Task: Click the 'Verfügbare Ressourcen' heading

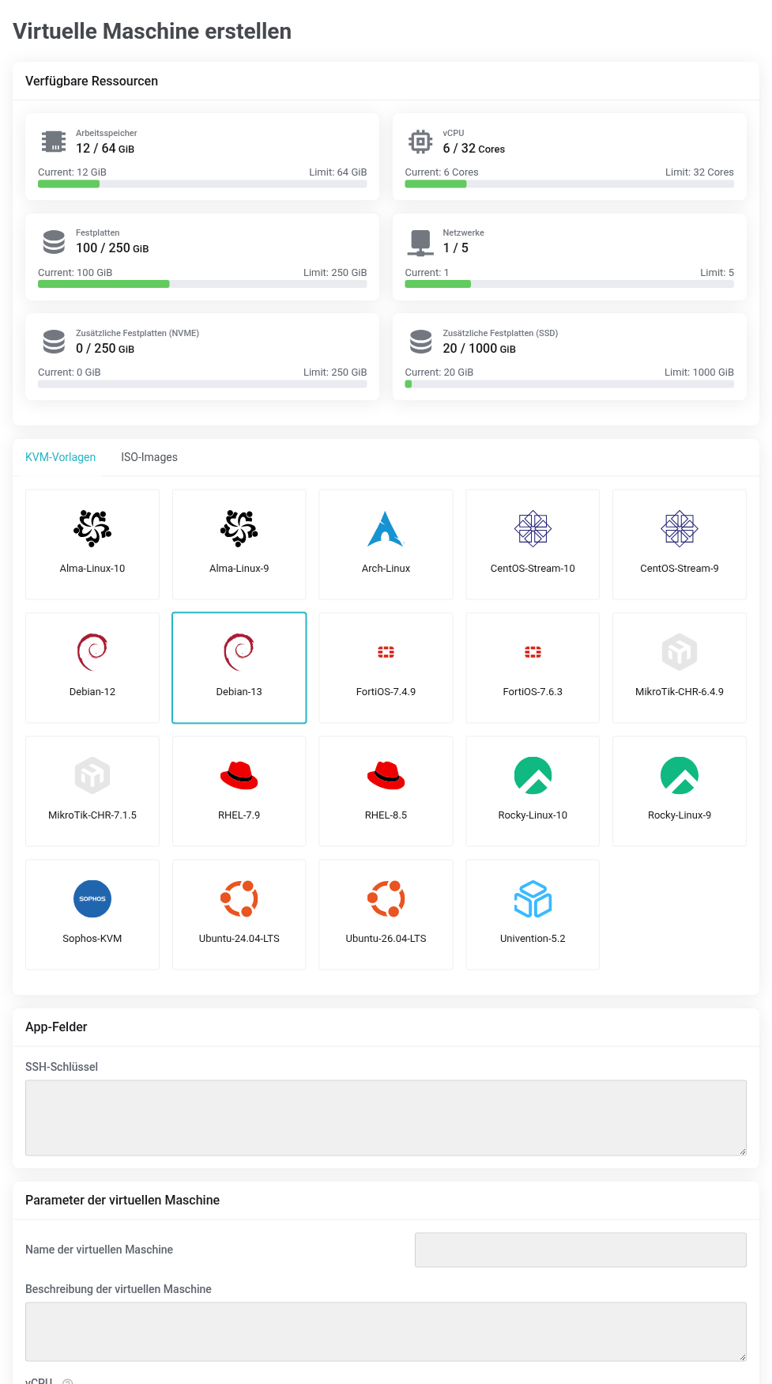Action: coord(92,81)
